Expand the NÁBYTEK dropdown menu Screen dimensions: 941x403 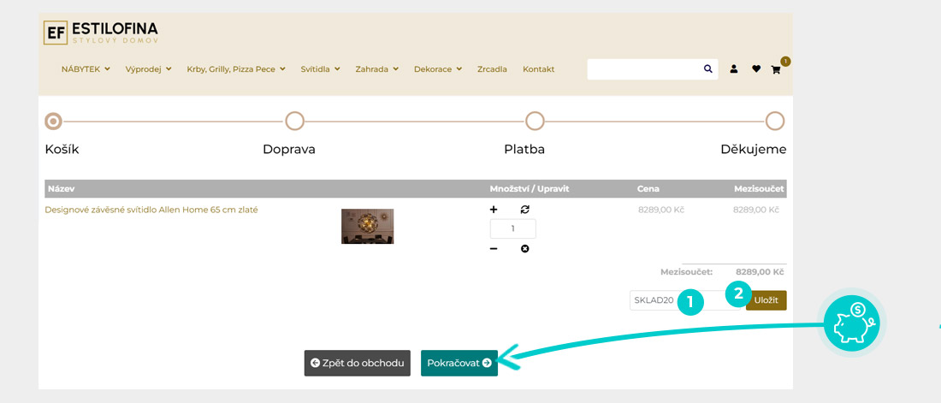(x=86, y=69)
